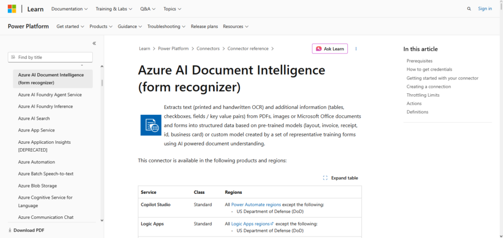Click the Class column header
Viewport: 503px width, 238px height.
[x=199, y=192]
